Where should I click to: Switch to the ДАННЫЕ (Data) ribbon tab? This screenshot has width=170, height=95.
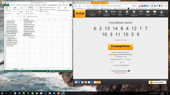[x=44, y=5]
